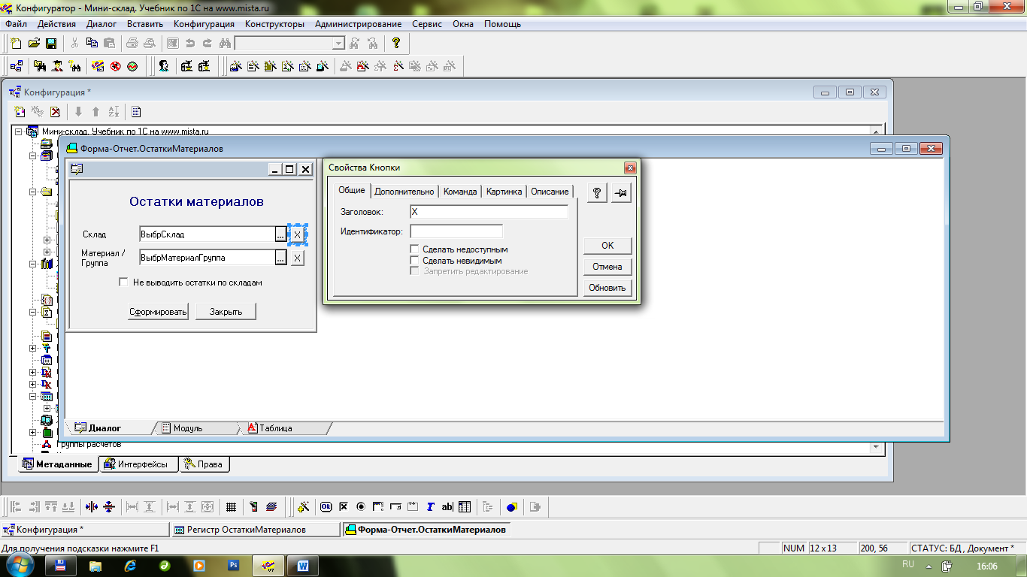Viewport: 1027px width, 577px height.
Task: Open Сервис menu
Action: [x=427, y=24]
